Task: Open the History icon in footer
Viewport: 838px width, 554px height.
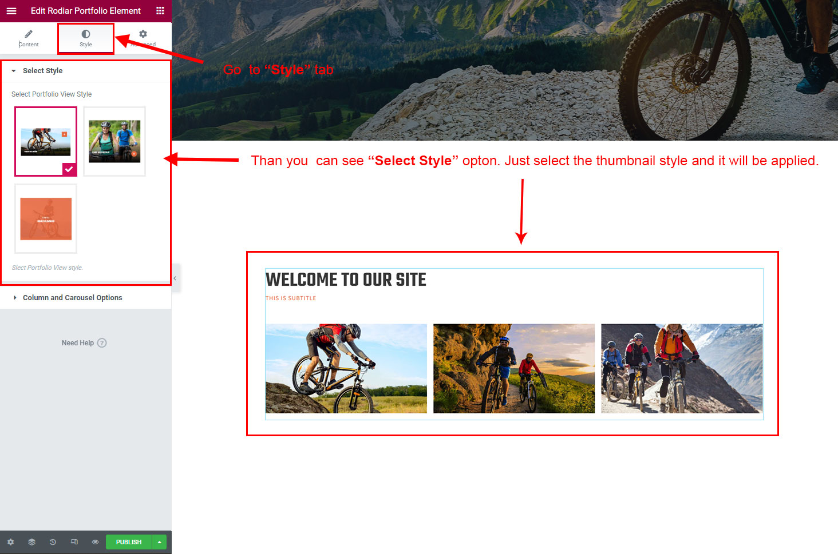Action: tap(53, 542)
